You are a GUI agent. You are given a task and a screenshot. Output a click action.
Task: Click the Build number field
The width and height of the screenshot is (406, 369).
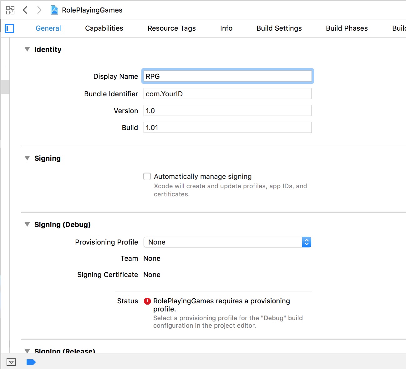[227, 128]
